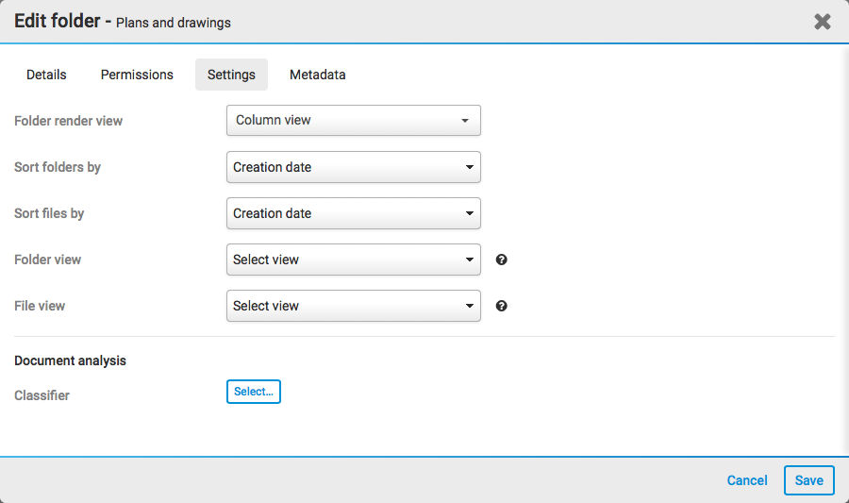Click the Sort folders by label
Screen dimensions: 849x503
[58, 167]
